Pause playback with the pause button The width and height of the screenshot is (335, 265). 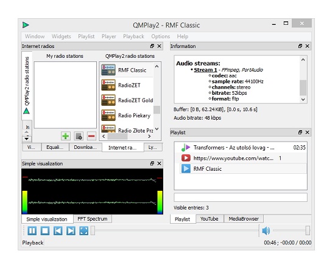coord(32,231)
